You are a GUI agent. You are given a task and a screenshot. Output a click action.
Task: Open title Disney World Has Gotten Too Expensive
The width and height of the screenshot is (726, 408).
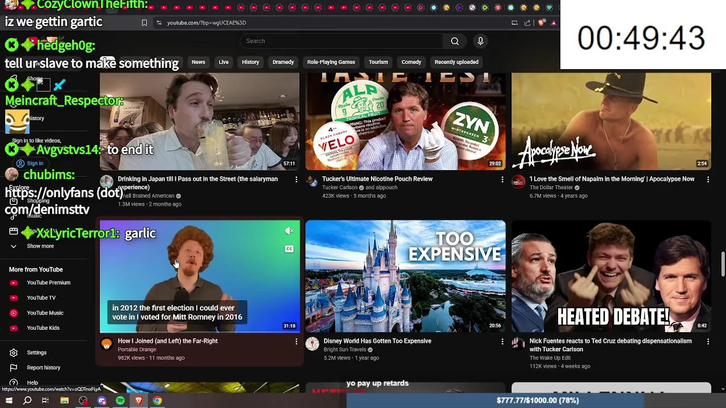pos(377,341)
